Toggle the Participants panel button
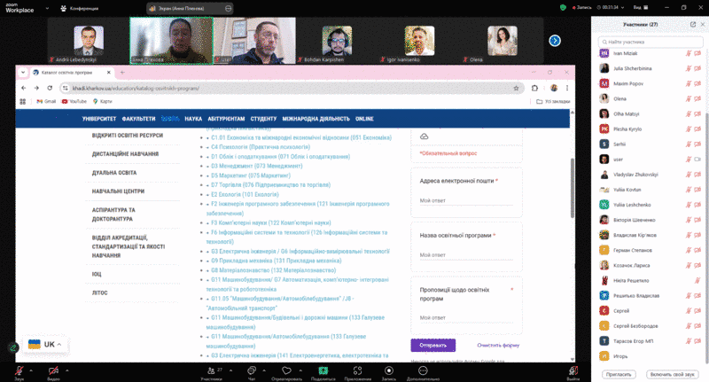 (211, 370)
